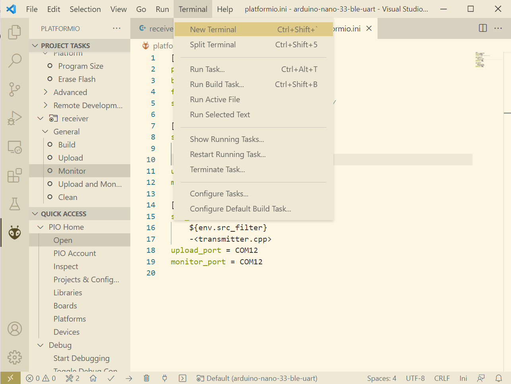This screenshot has width=511, height=384.
Task: Choose Run Task... menu entry
Action: [x=254, y=69]
